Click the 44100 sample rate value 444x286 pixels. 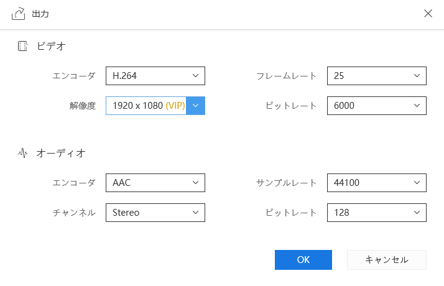click(x=346, y=183)
